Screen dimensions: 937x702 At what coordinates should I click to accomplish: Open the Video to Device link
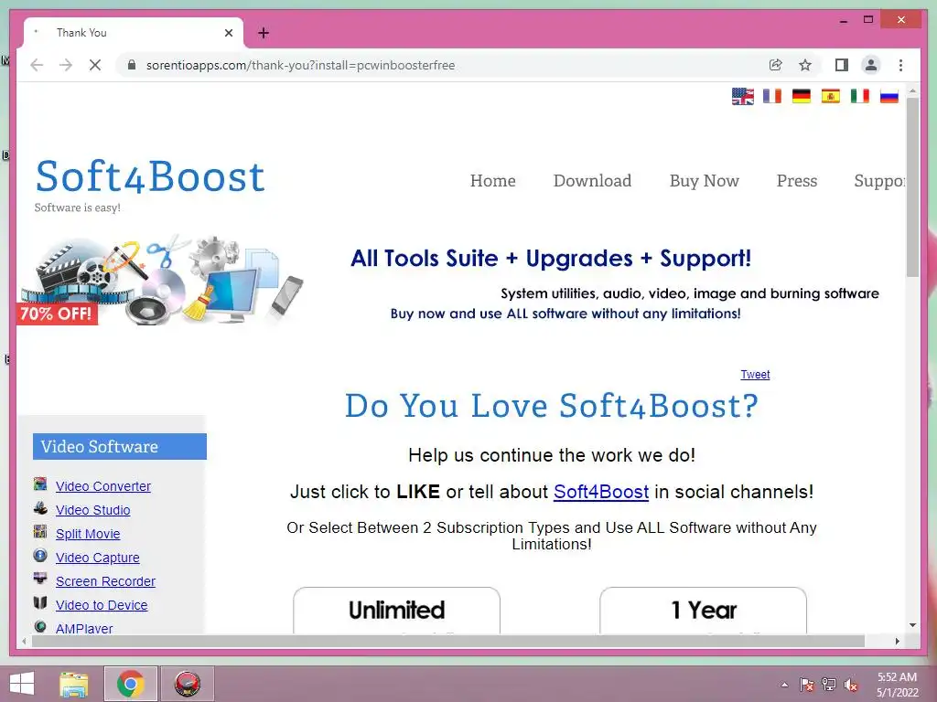[x=102, y=605]
